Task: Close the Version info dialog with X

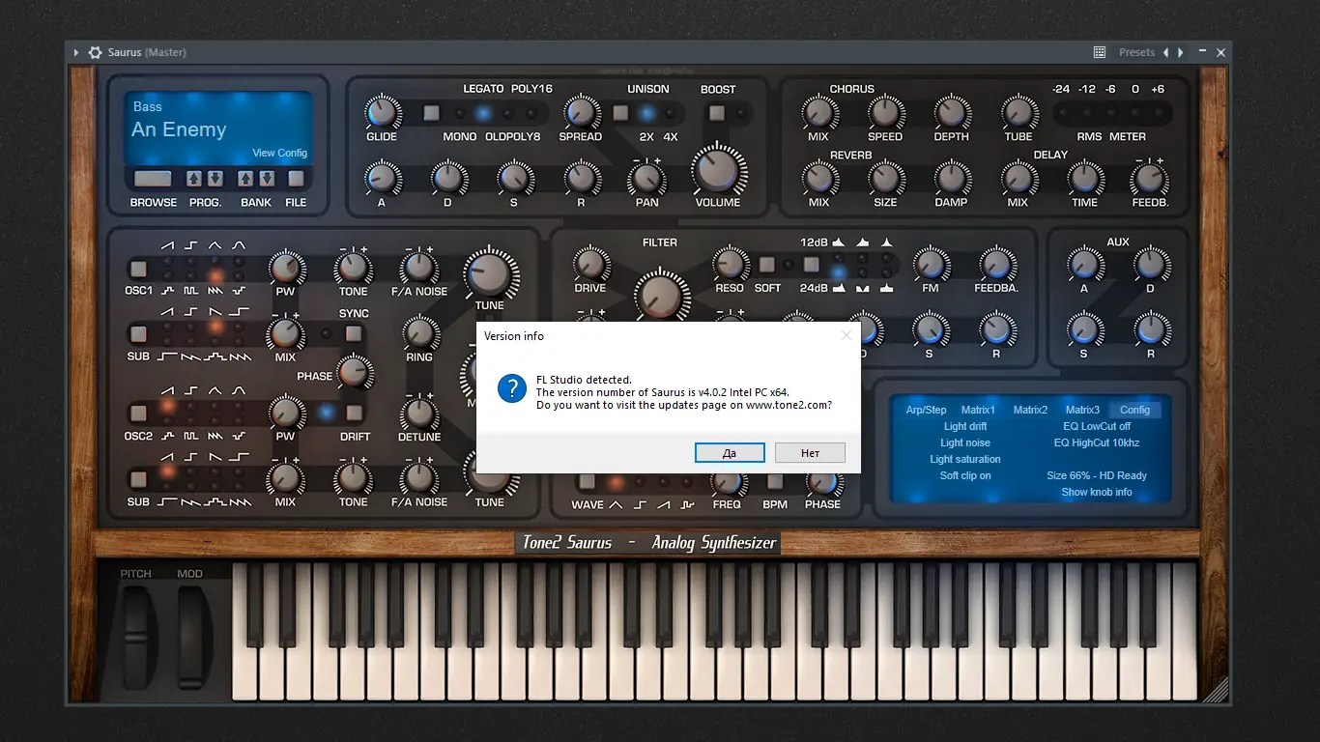Action: 847,335
